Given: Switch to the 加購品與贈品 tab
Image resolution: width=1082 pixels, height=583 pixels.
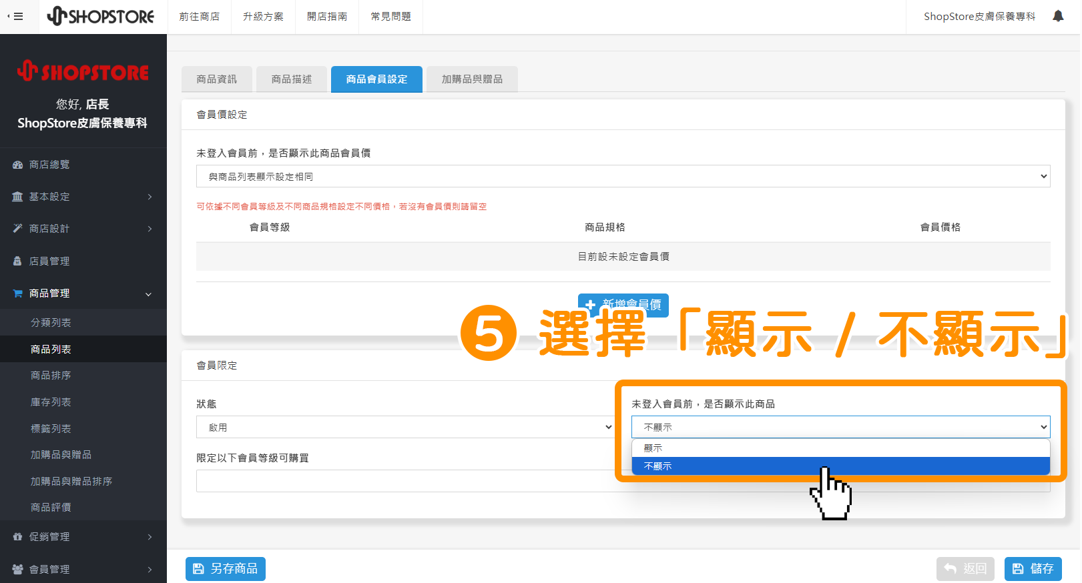Looking at the screenshot, I should (472, 79).
